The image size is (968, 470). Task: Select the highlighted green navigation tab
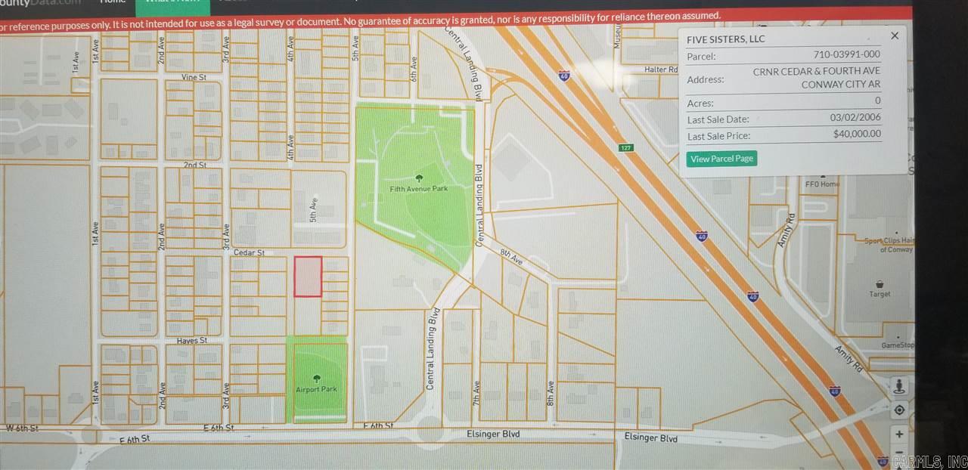pyautogui.click(x=172, y=6)
